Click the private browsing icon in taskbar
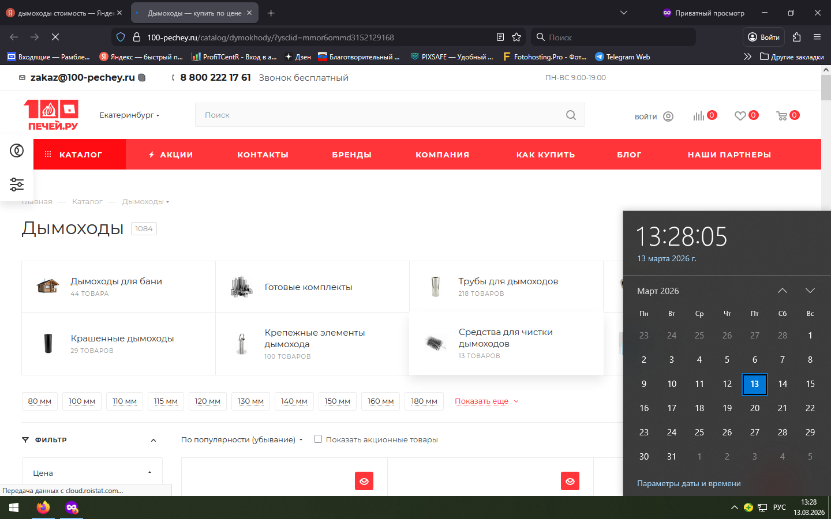The image size is (831, 519). tap(72, 507)
